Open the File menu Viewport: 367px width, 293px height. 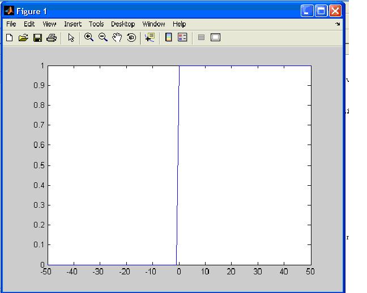click(x=11, y=24)
